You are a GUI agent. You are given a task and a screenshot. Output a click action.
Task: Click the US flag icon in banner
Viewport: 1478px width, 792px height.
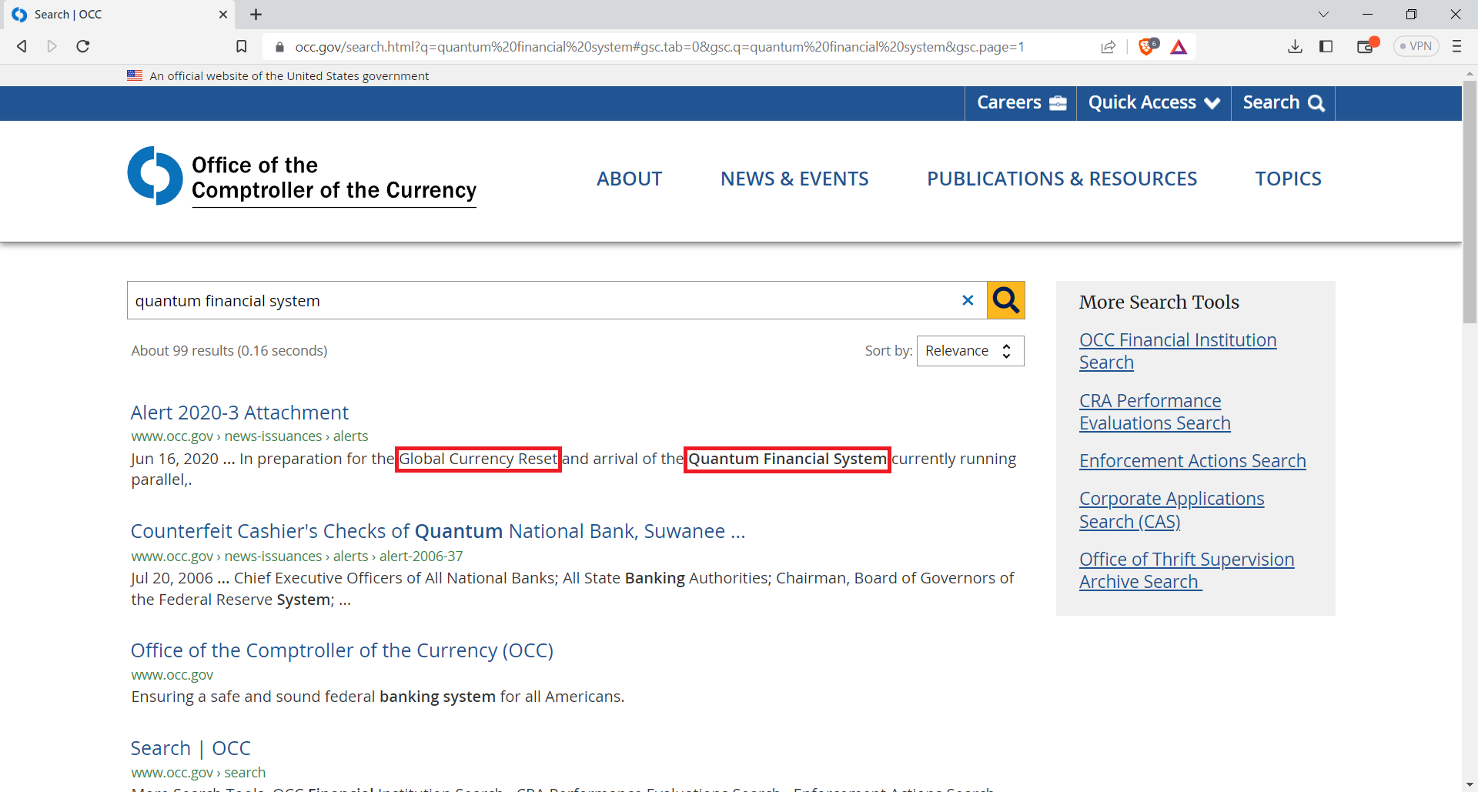[x=135, y=75]
